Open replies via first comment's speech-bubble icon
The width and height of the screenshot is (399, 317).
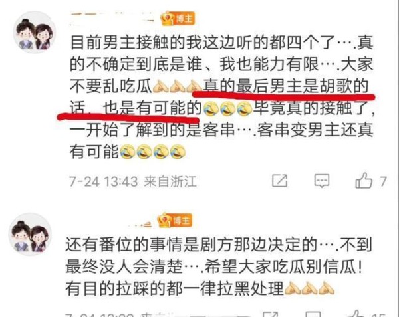(322, 181)
